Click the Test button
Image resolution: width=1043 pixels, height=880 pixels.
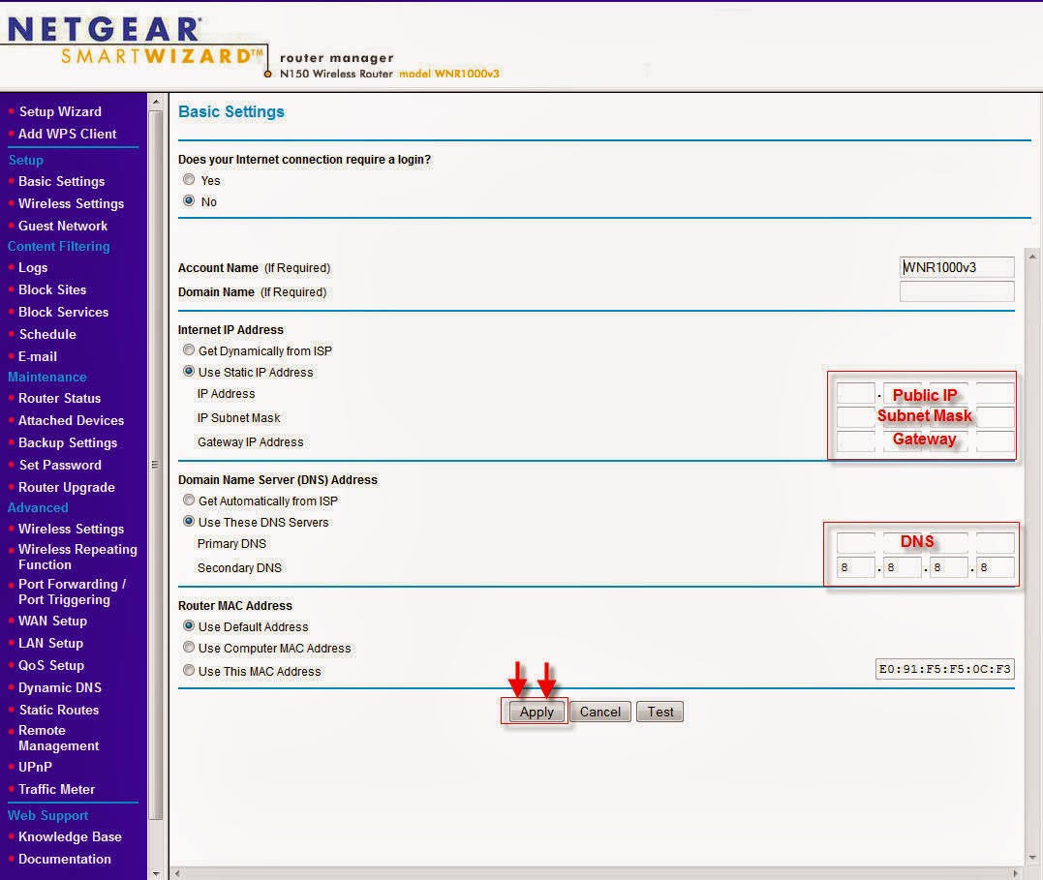pyautogui.click(x=660, y=712)
